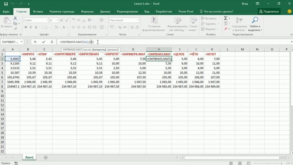The height and width of the screenshot is (165, 293).
Task: Open the Шрифт group dialog launcher
Action: click(x=68, y=35)
